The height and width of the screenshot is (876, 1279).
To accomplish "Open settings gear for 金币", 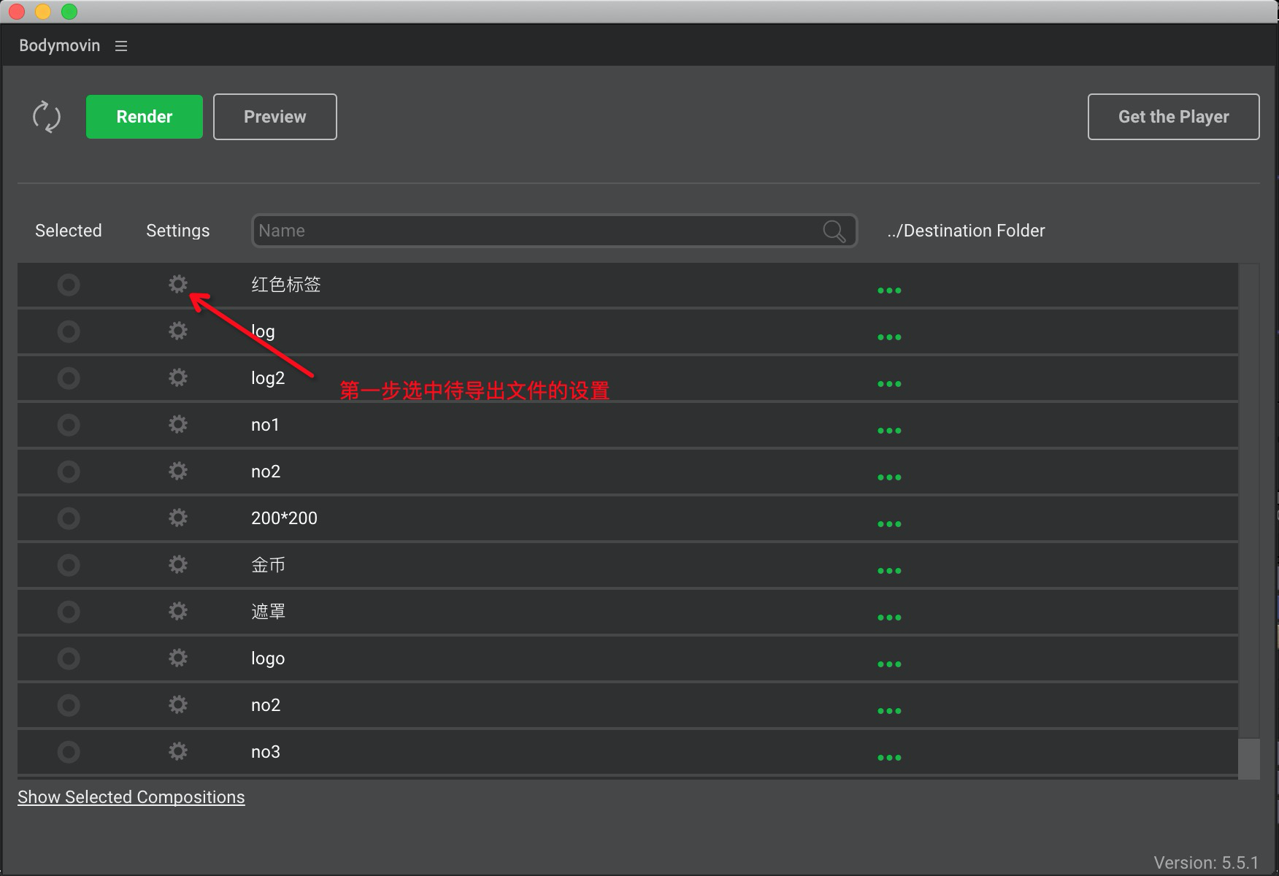I will [178, 564].
